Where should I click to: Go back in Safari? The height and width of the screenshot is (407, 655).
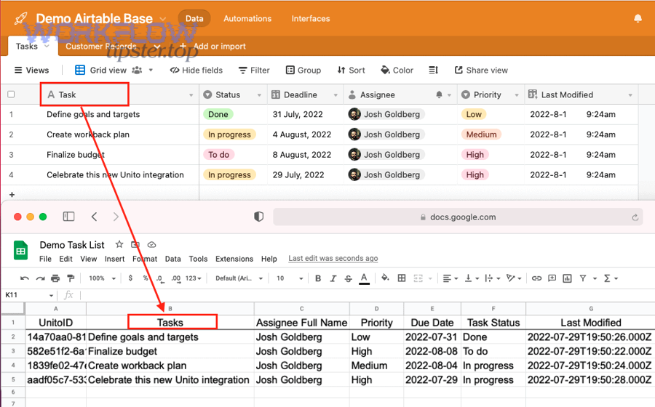[x=94, y=217]
